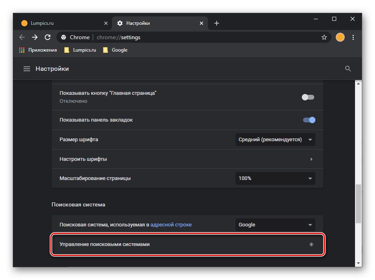Open settings search with the magnifier icon
The image size is (375, 280).
pos(348,68)
